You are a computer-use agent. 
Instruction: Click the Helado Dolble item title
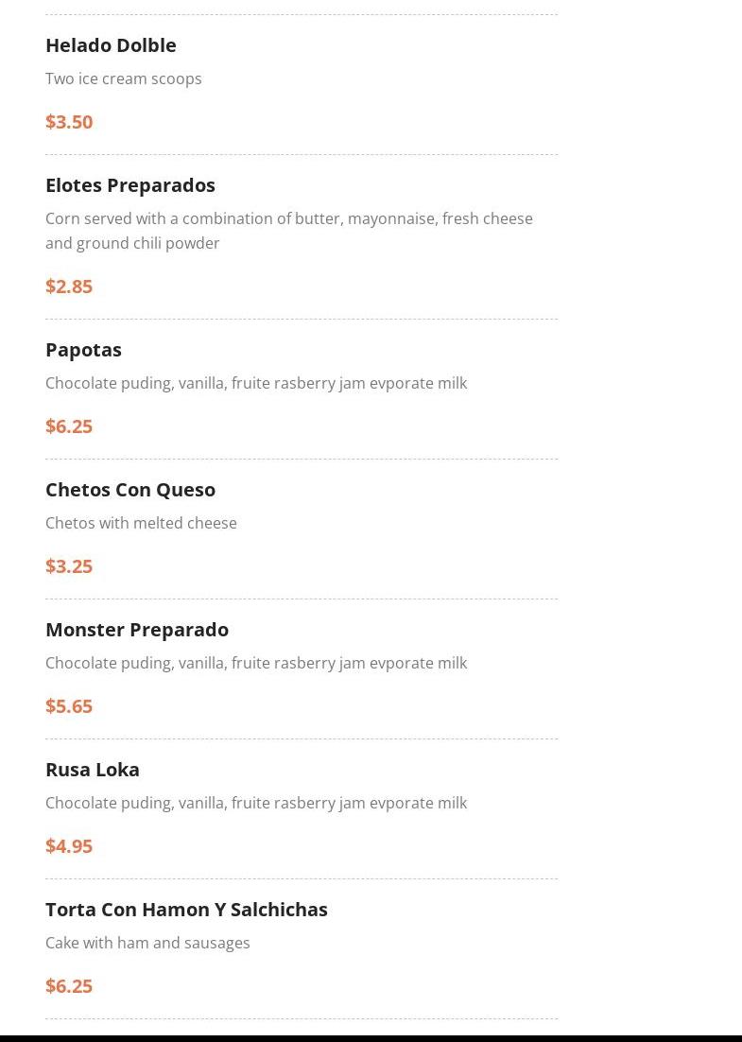tap(111, 45)
